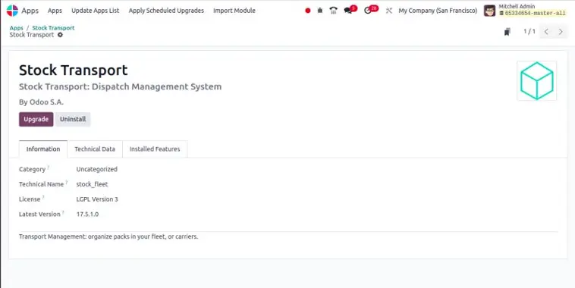
Task: Show help tooltip for License field
Action: pos(43,198)
